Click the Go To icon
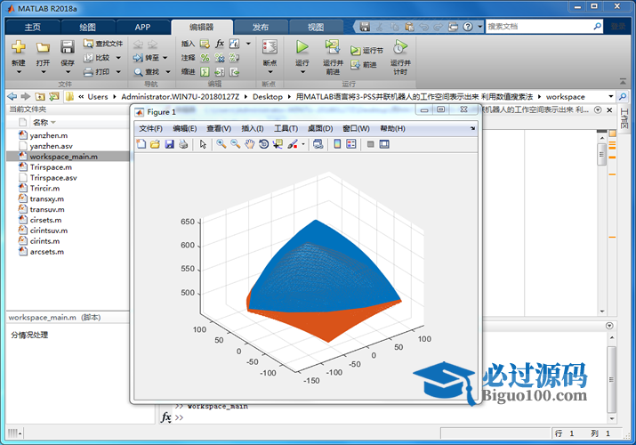Viewport: 636px width, 445px height. [138, 58]
